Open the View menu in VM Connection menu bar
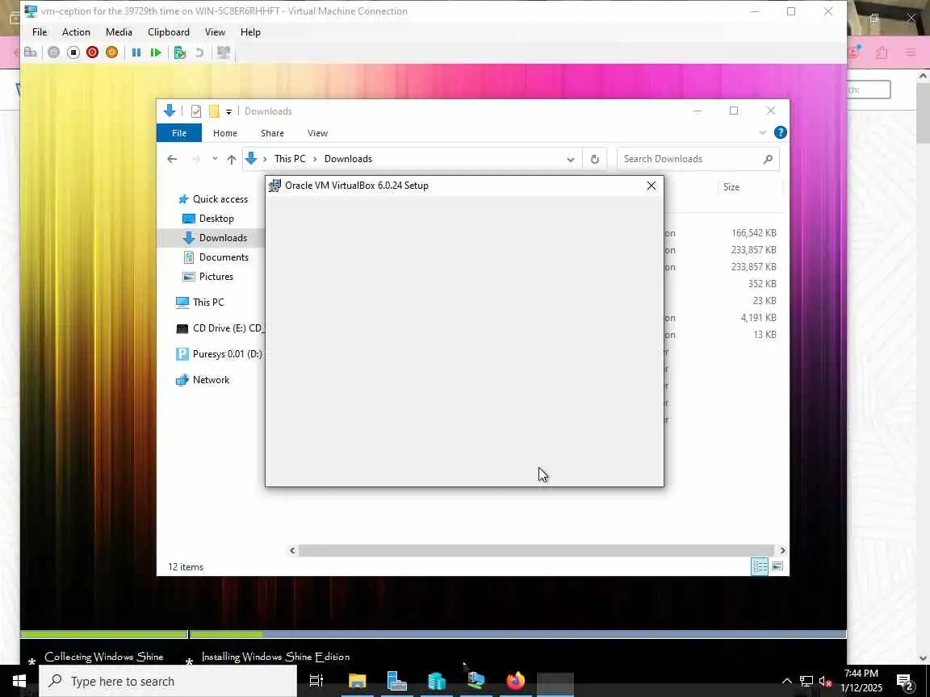The width and height of the screenshot is (930, 697). point(215,32)
